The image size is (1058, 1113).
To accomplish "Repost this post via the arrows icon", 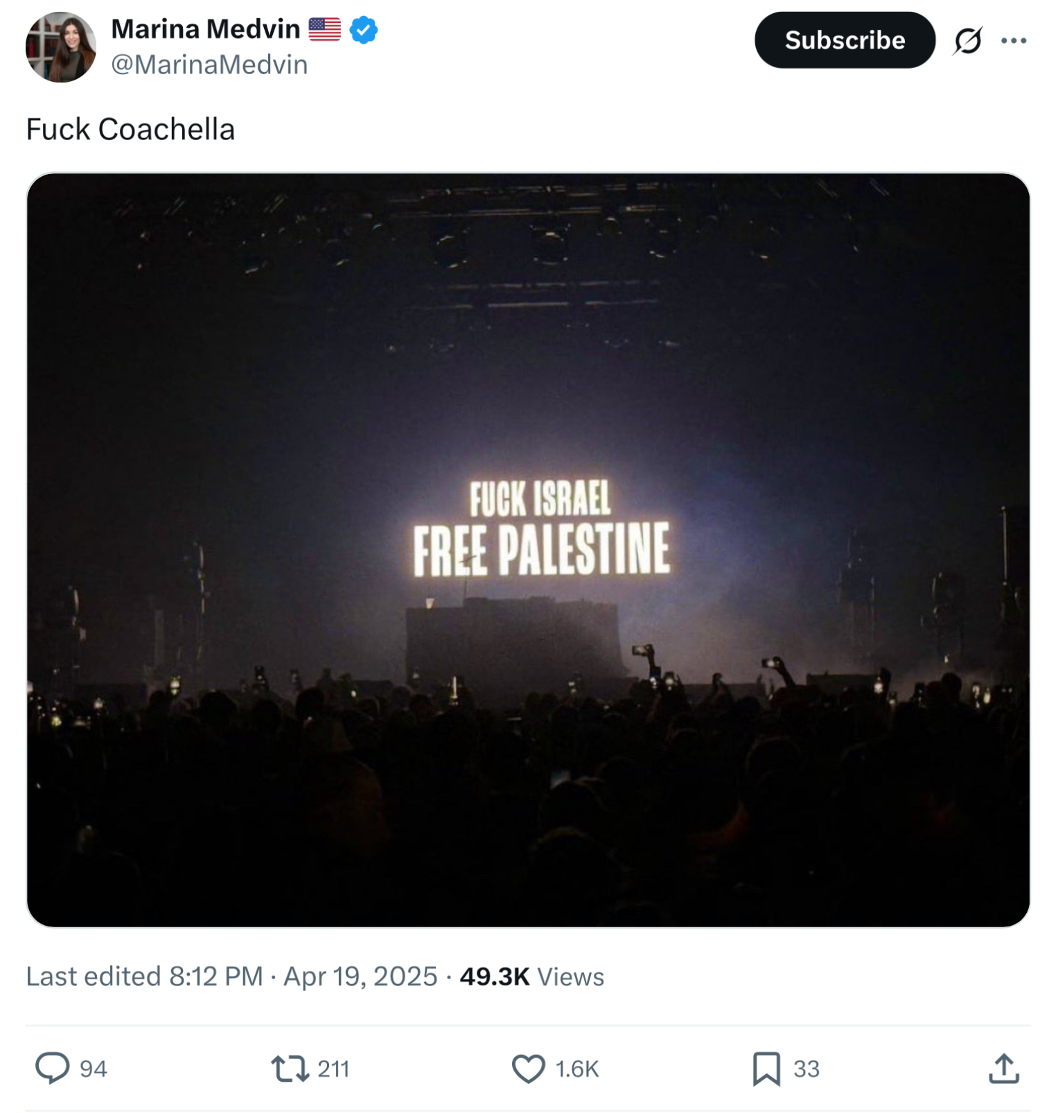I will (290, 1069).
